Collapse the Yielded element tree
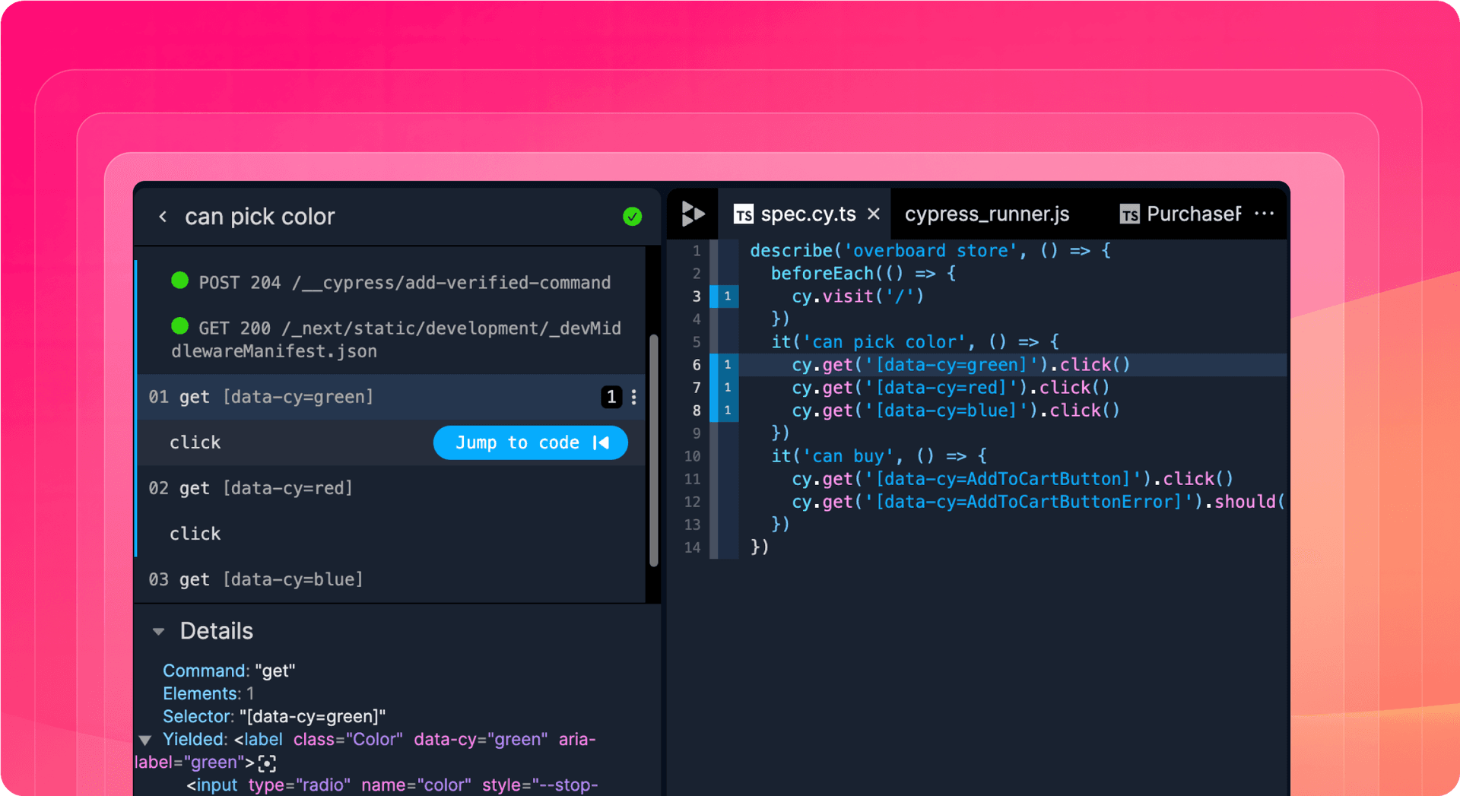The width and height of the screenshot is (1460, 796). [x=145, y=740]
